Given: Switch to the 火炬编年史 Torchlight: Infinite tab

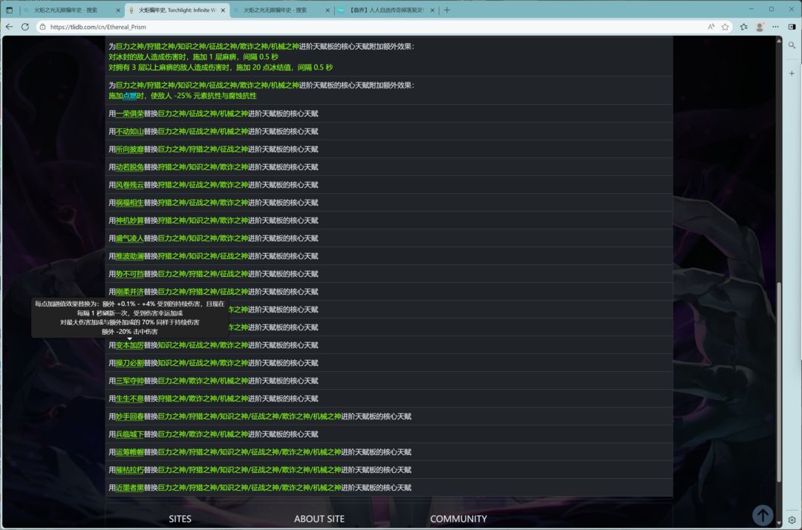Looking at the screenshot, I should click(x=177, y=10).
